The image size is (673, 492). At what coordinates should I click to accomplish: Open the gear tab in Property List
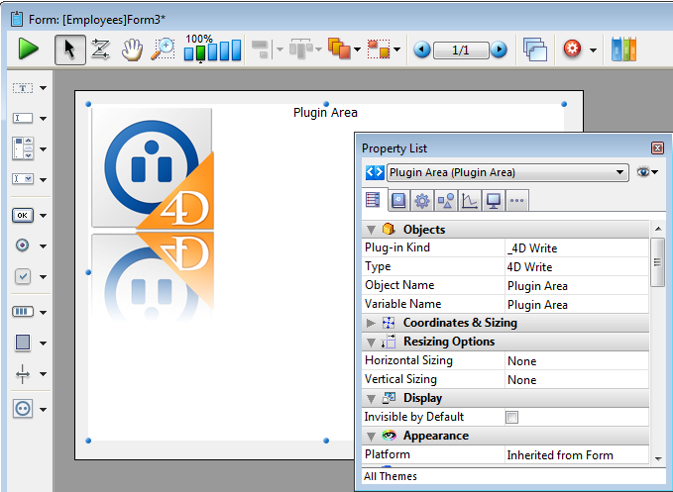[x=421, y=201]
